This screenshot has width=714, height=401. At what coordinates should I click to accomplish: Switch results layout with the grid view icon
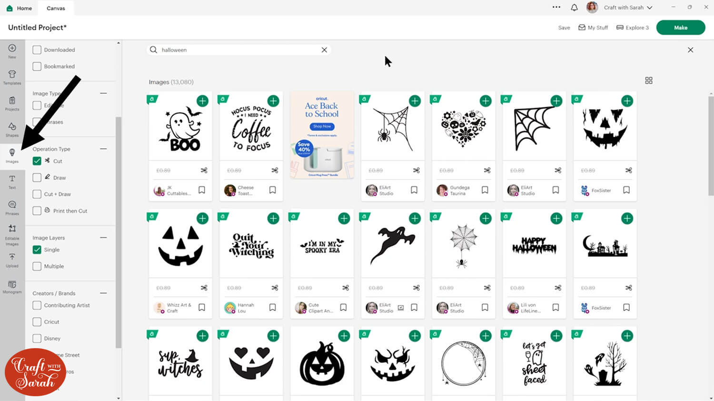(x=649, y=80)
